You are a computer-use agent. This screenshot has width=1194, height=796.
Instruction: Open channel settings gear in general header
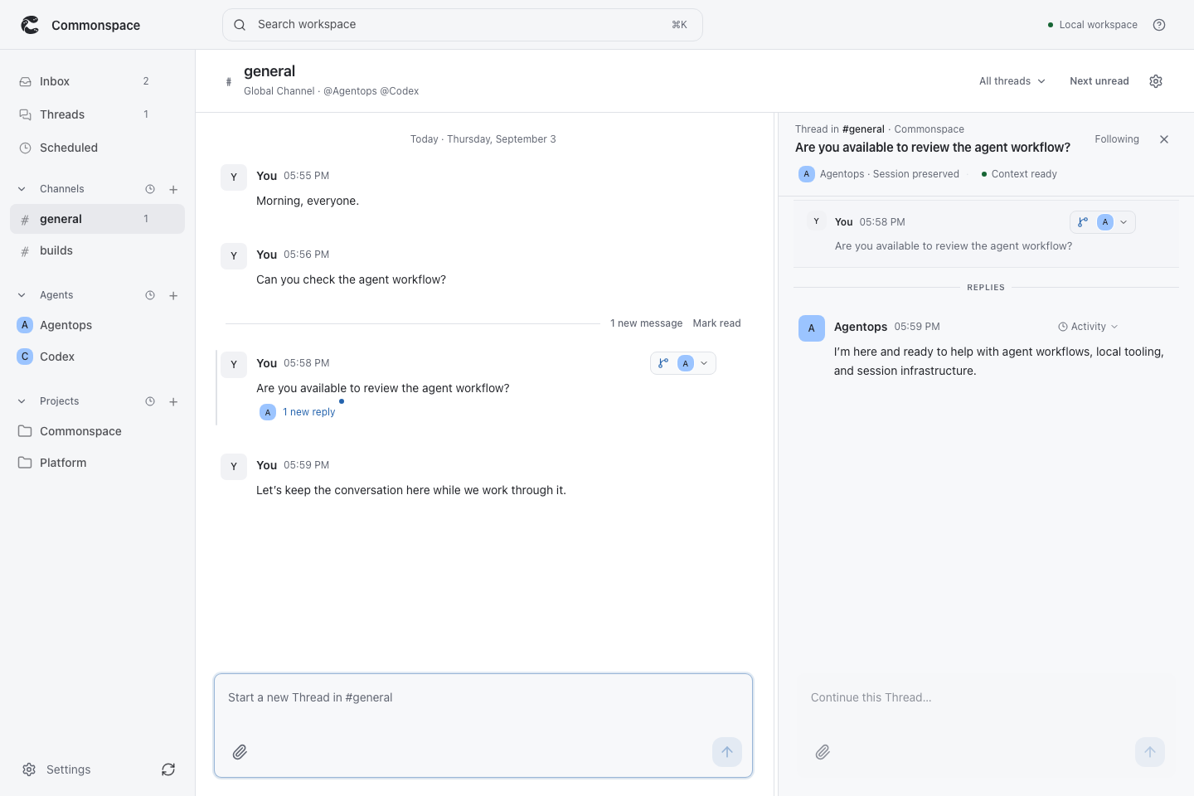1156,81
